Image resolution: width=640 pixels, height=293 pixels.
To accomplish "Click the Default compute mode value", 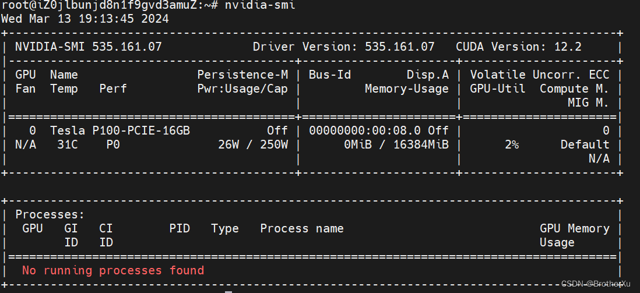I will click(x=585, y=144).
